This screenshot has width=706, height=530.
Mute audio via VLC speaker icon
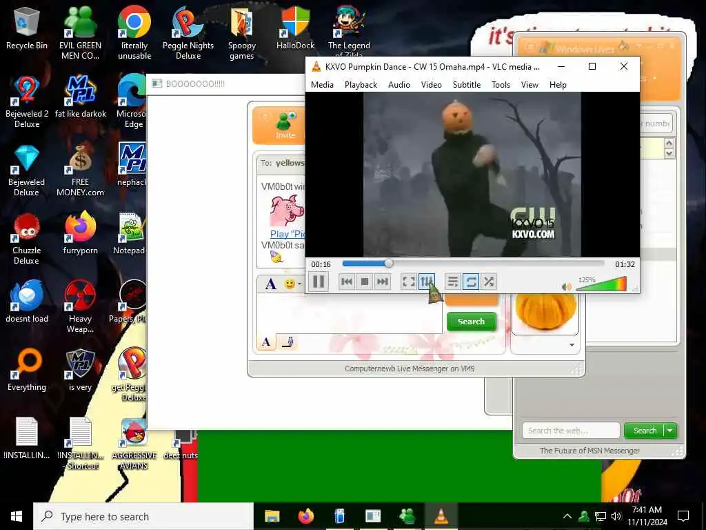point(567,286)
